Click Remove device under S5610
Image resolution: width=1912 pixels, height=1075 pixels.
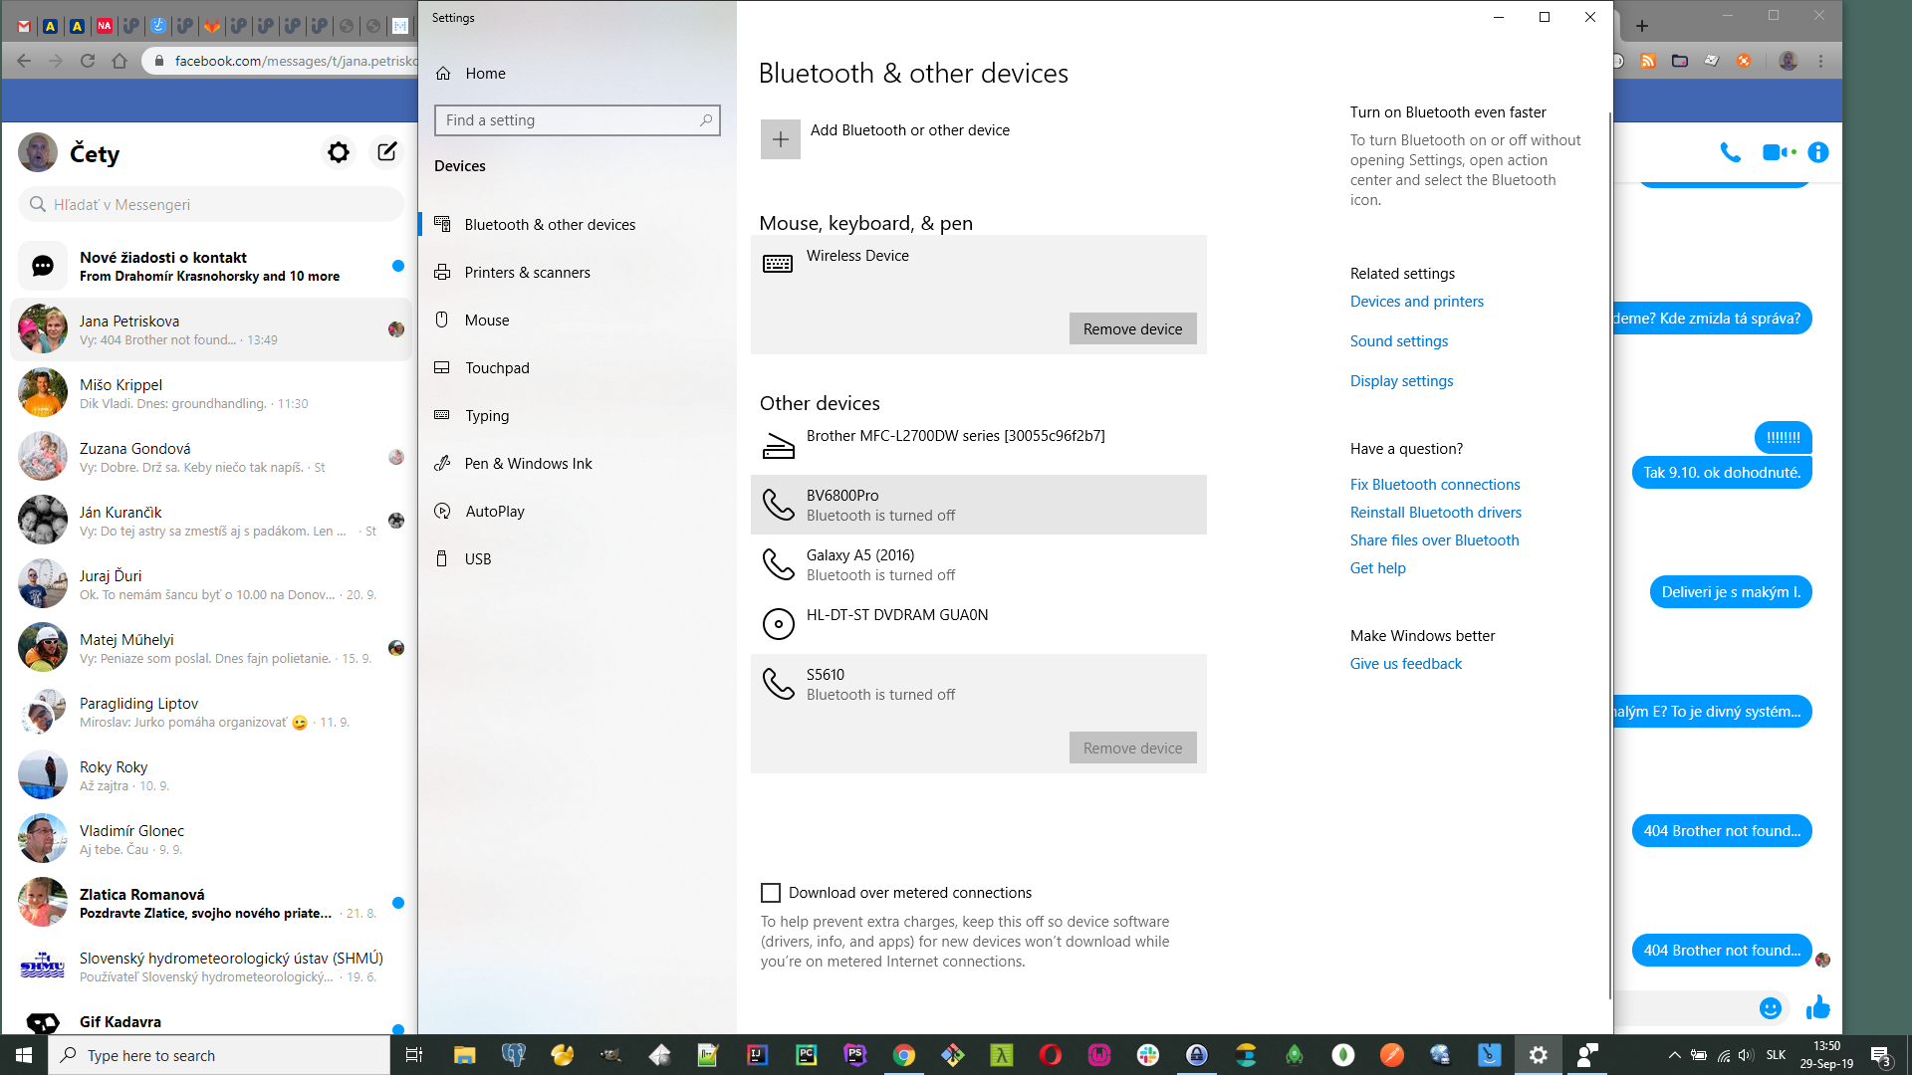point(1132,749)
